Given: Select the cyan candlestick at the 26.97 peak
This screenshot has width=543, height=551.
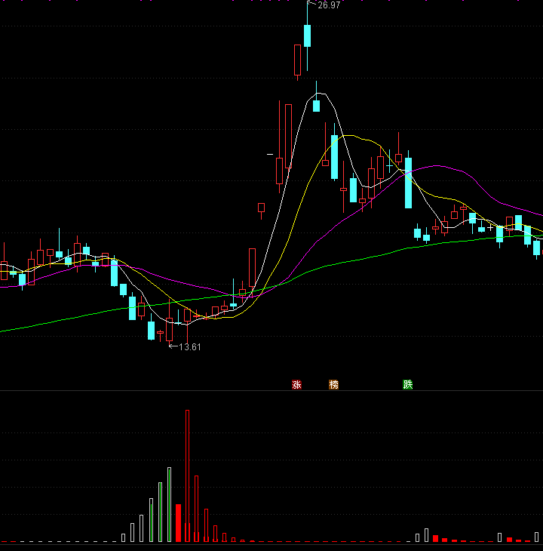Looking at the screenshot, I should point(307,35).
